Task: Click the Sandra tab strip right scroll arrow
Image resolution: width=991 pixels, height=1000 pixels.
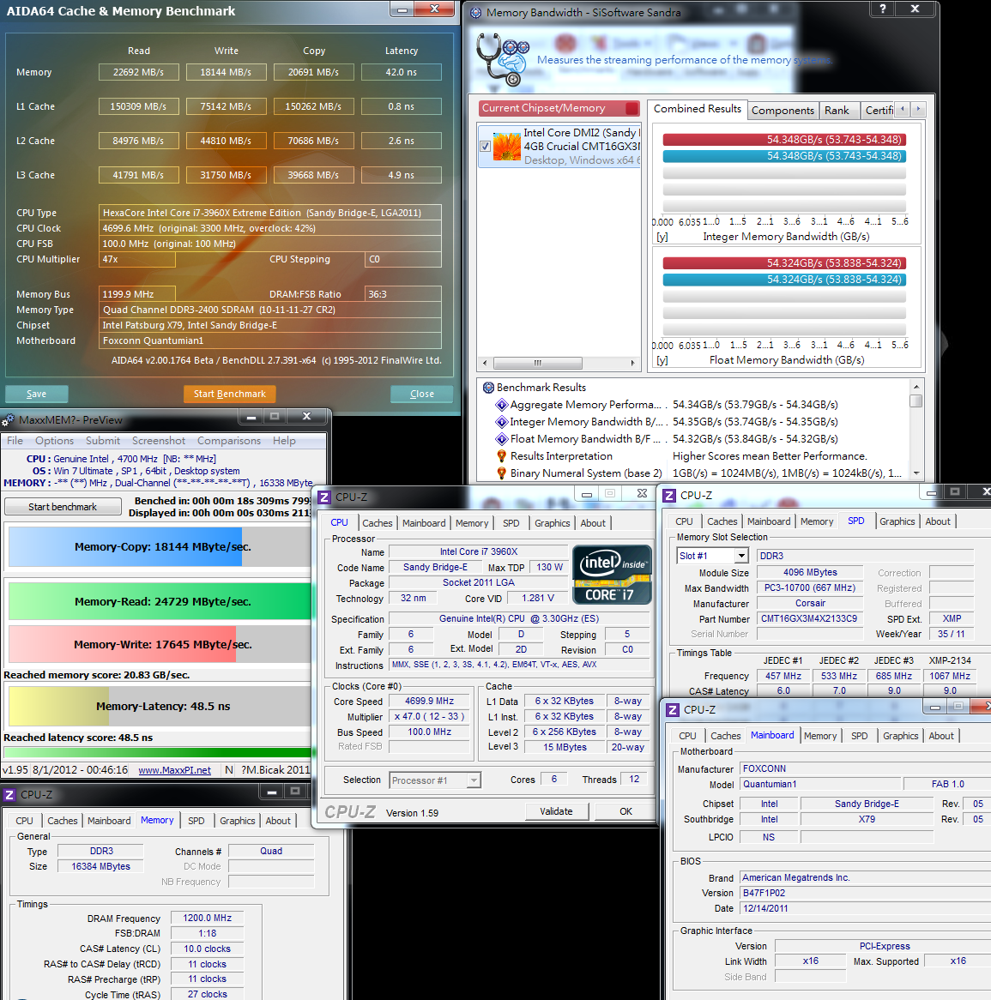Action: 918,109
